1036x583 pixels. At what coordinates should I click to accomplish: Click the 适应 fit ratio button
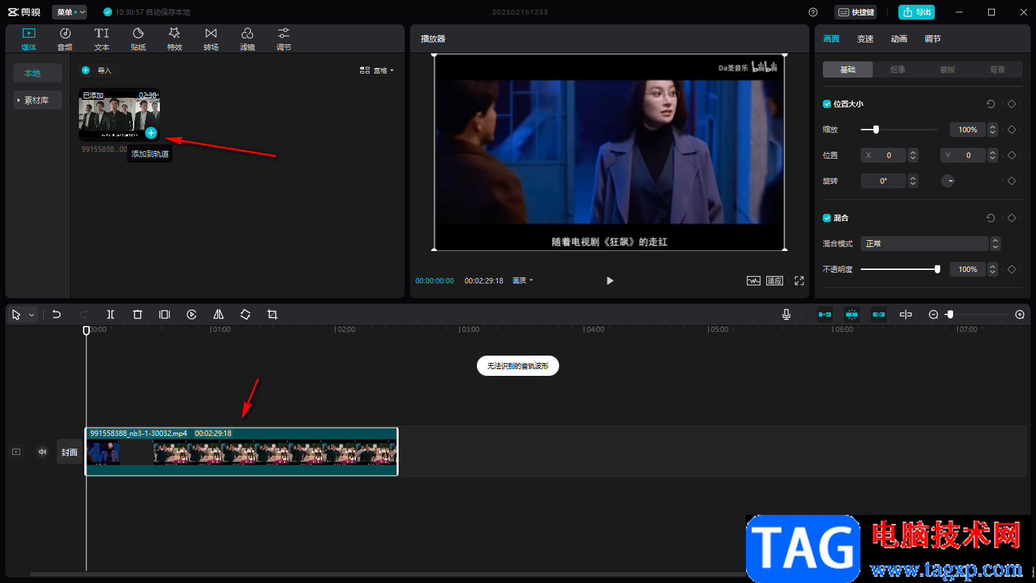(x=774, y=281)
